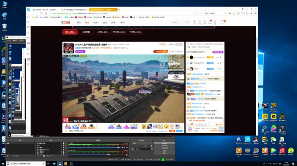The width and height of the screenshot is (297, 166).
Task: Toggle visibility eye of third OBS source
Action: point(61,148)
